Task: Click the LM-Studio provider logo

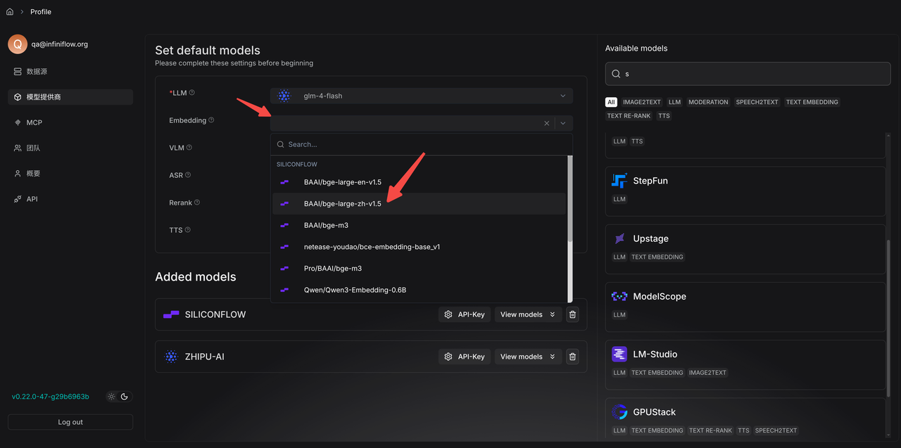Action: (619, 354)
